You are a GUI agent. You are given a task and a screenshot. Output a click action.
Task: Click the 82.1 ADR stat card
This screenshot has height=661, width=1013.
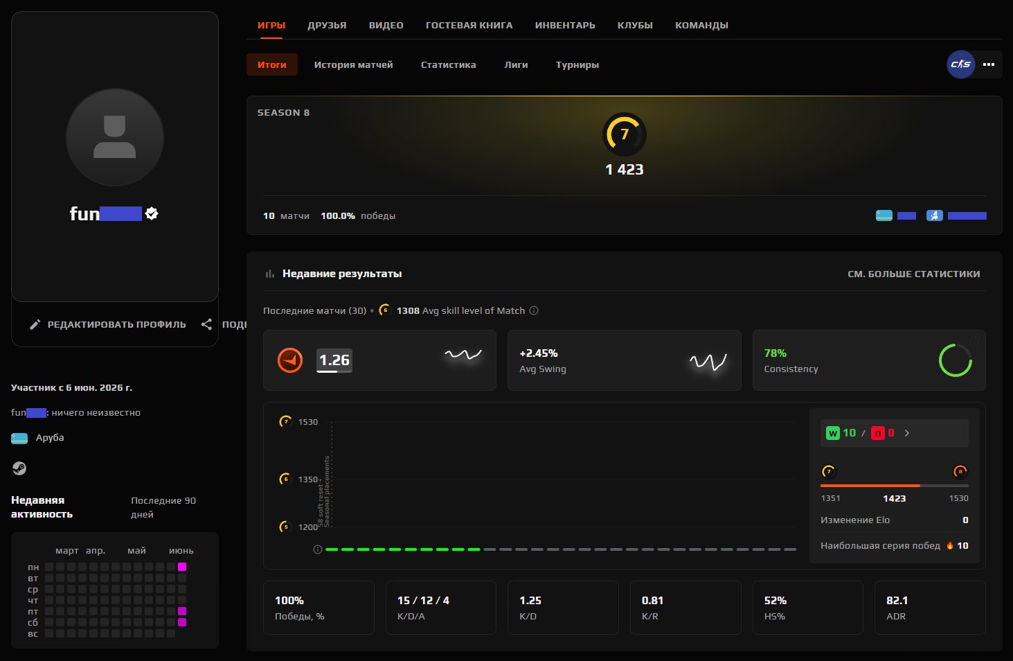pos(930,608)
